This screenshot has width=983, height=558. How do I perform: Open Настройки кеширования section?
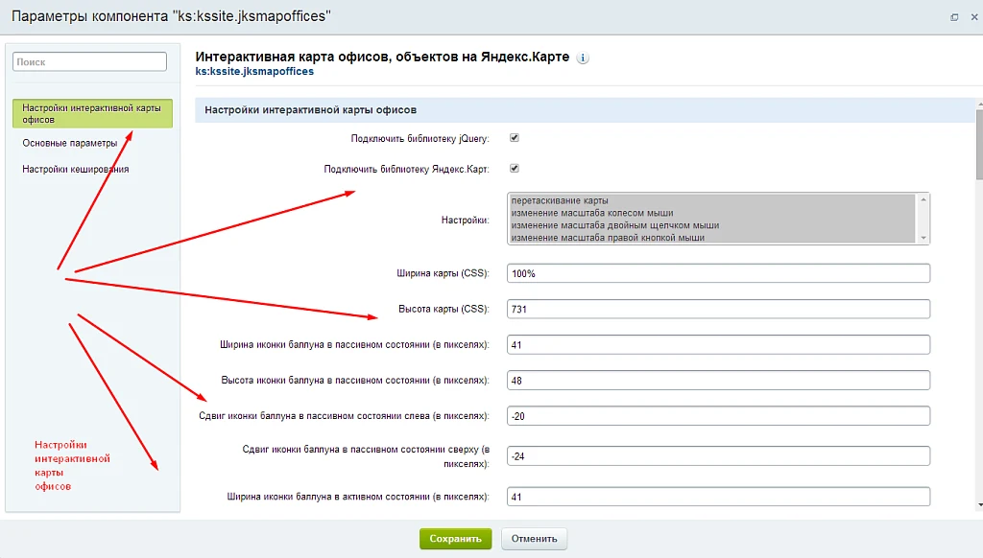tap(75, 169)
